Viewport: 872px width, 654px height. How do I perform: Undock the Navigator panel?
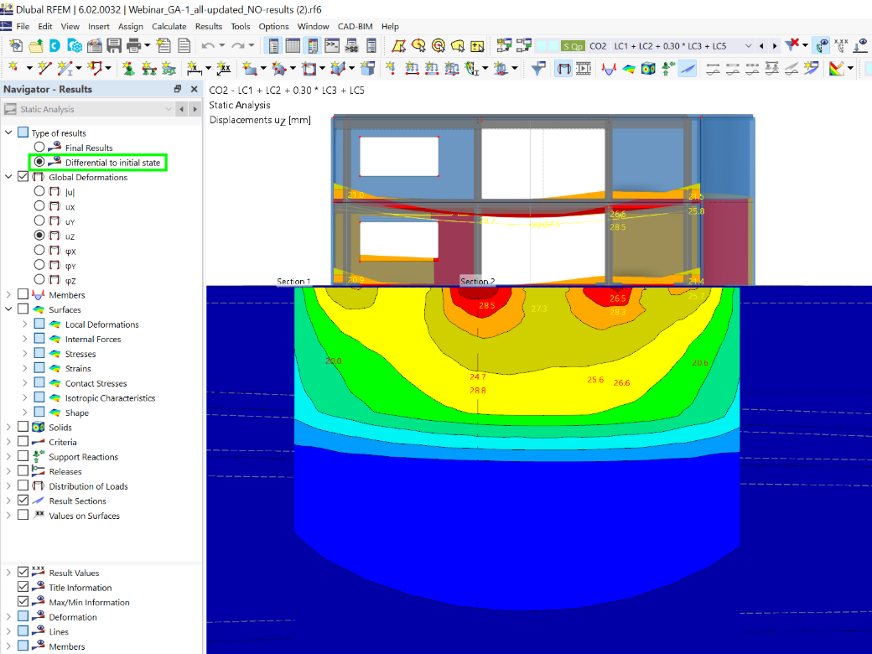pyautogui.click(x=178, y=89)
